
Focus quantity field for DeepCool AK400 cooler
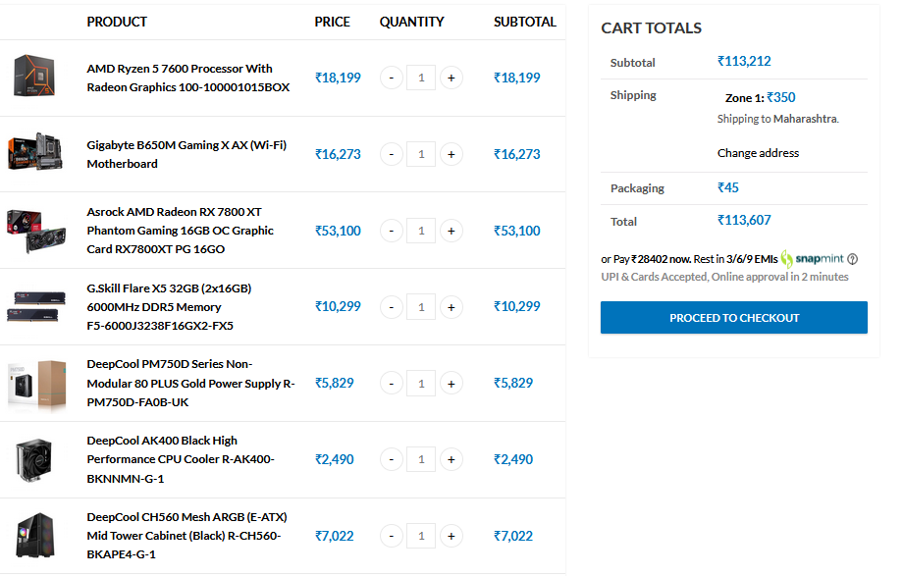(421, 459)
